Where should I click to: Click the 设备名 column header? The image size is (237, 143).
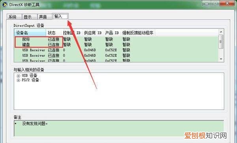[30, 33]
